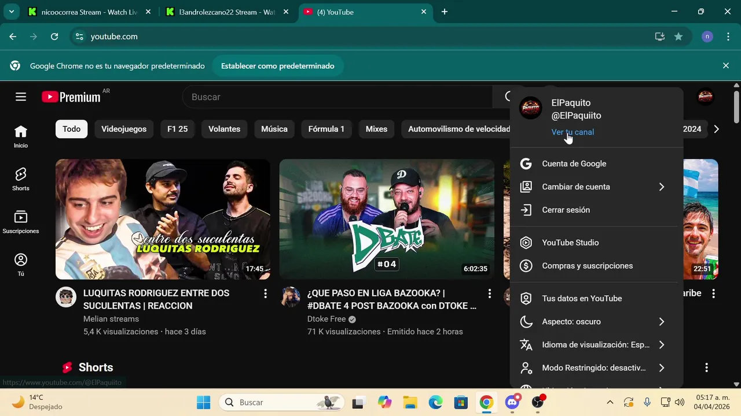Click the Compras y suscripciones dollar icon
The width and height of the screenshot is (741, 416).
pos(526,266)
